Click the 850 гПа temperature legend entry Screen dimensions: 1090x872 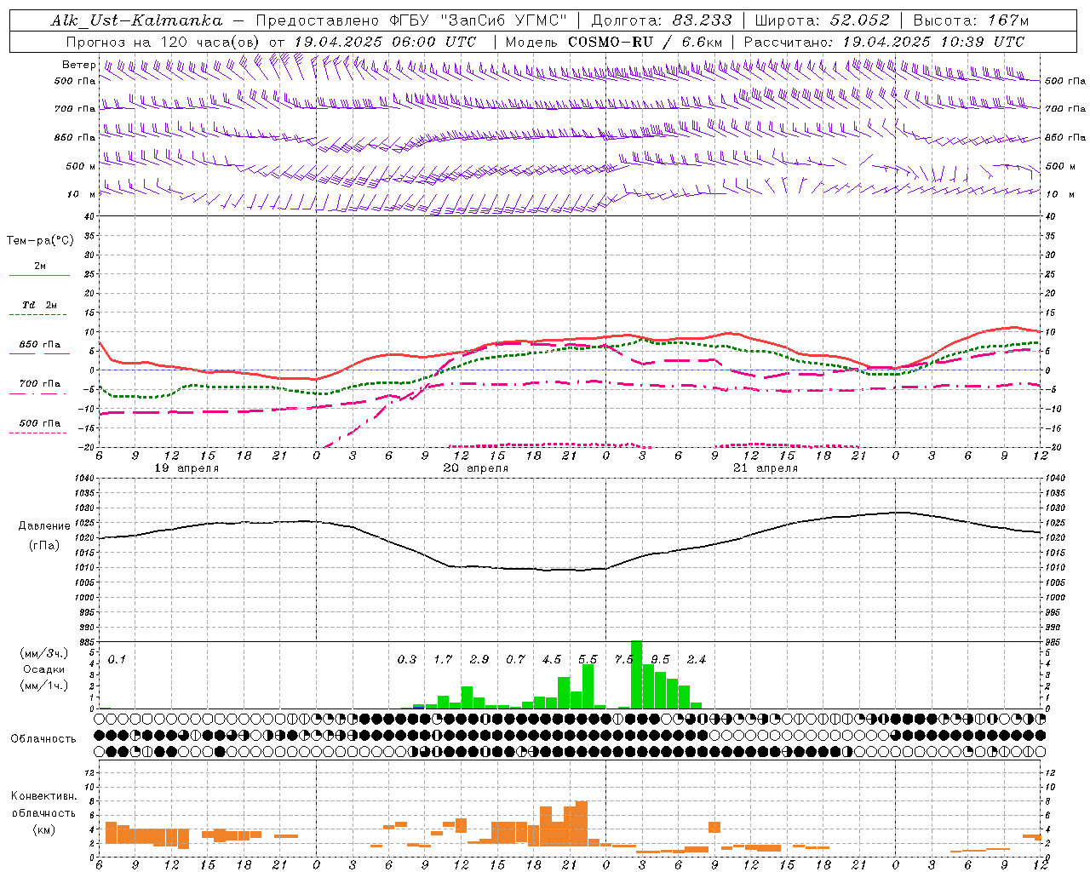tap(40, 345)
